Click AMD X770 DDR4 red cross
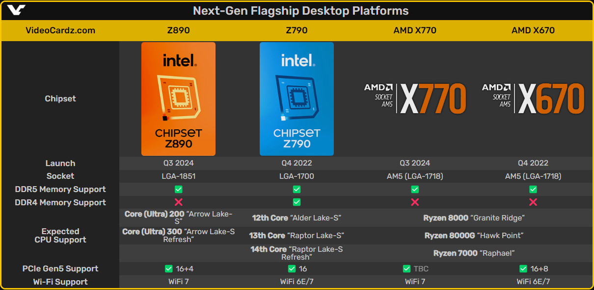 tap(415, 202)
